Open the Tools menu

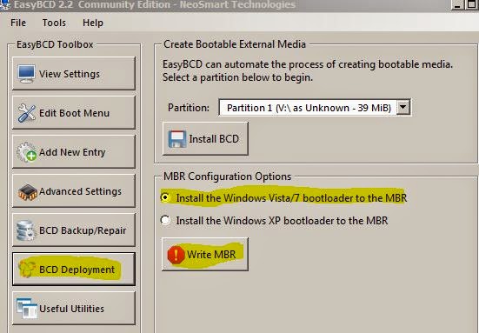[x=54, y=23]
